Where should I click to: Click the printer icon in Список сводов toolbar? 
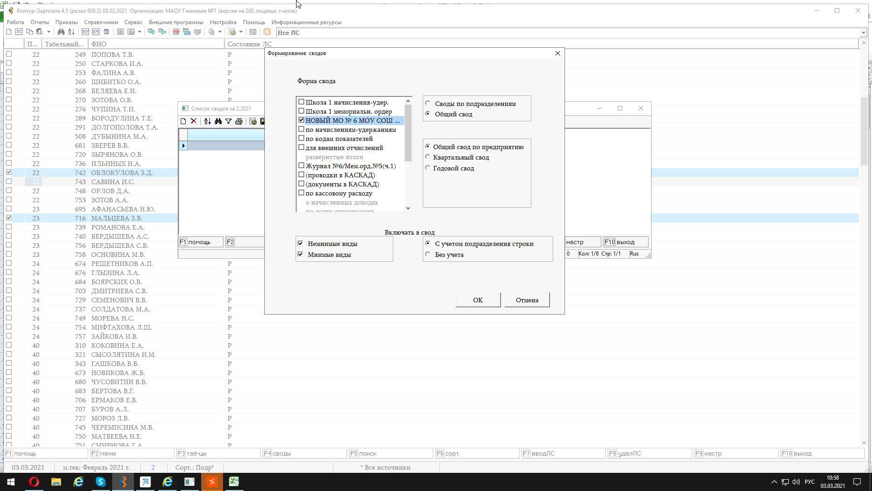[239, 121]
